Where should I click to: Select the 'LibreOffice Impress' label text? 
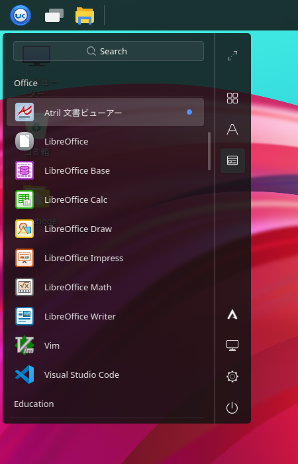coord(83,259)
